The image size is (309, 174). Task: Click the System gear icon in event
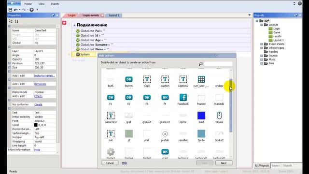(x=78, y=54)
